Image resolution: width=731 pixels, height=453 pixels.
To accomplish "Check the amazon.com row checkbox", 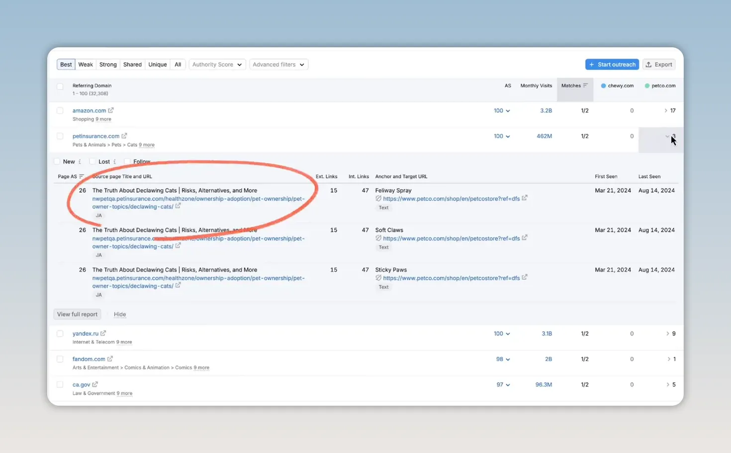I will 60,111.
